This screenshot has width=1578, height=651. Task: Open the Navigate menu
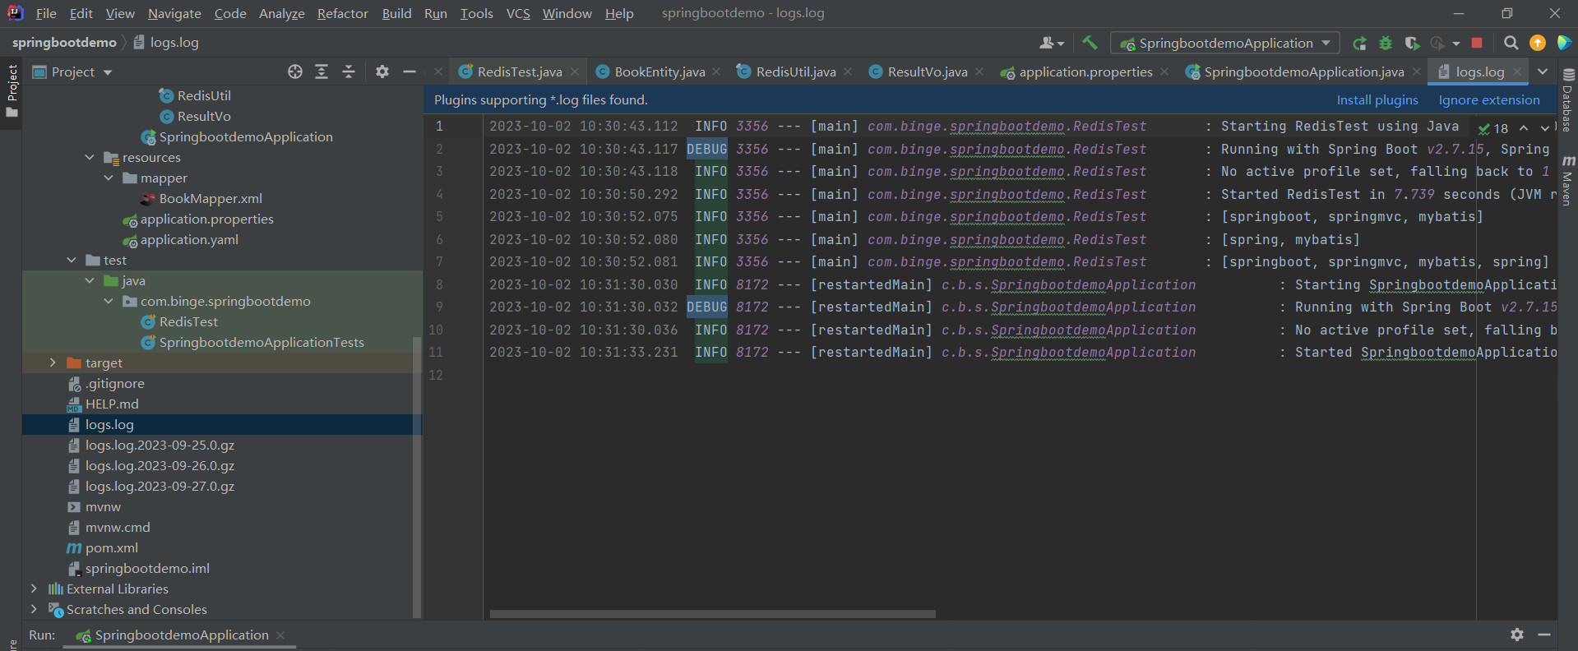pos(174,13)
